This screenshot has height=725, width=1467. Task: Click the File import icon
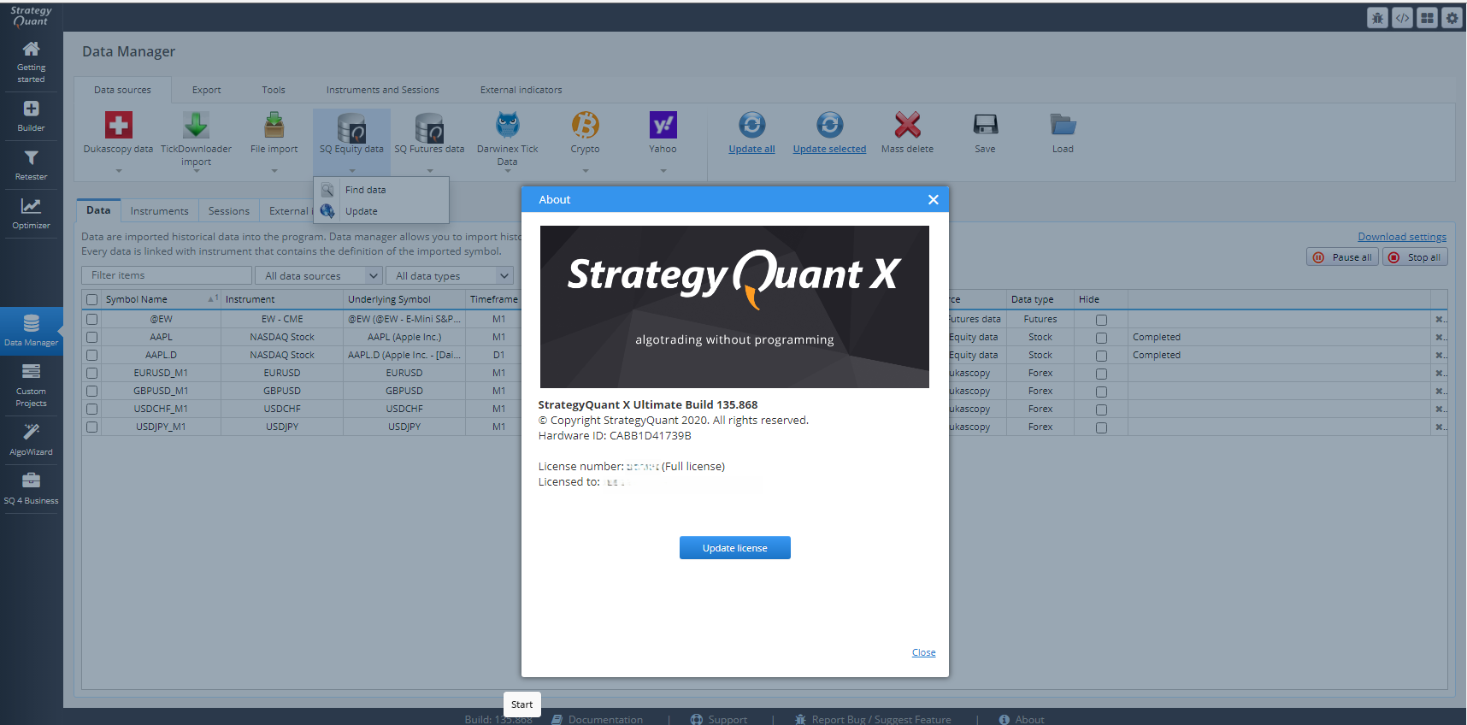274,125
